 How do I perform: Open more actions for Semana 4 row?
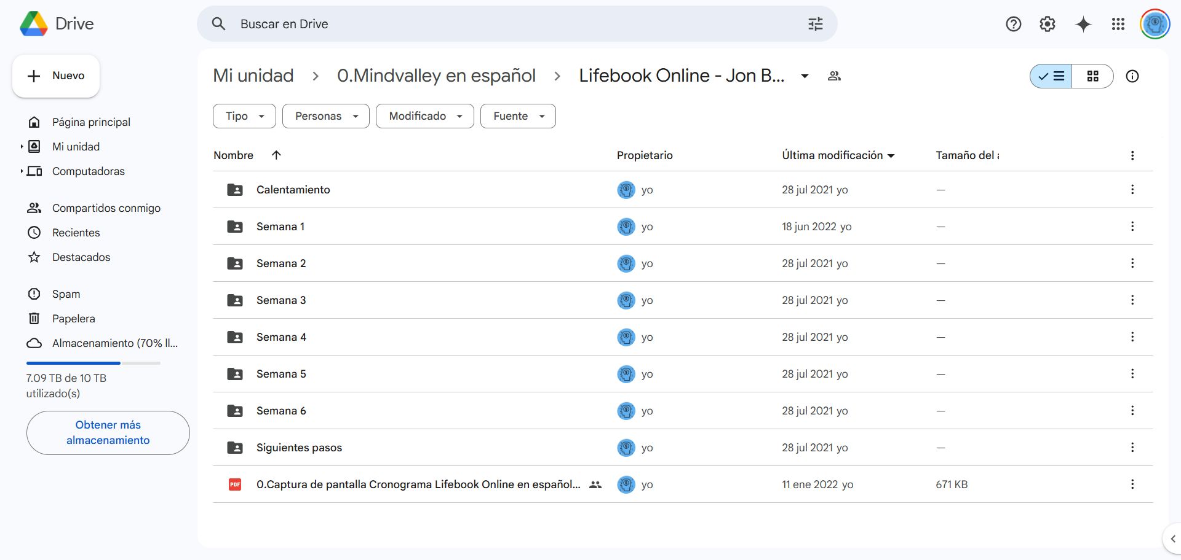click(x=1132, y=337)
